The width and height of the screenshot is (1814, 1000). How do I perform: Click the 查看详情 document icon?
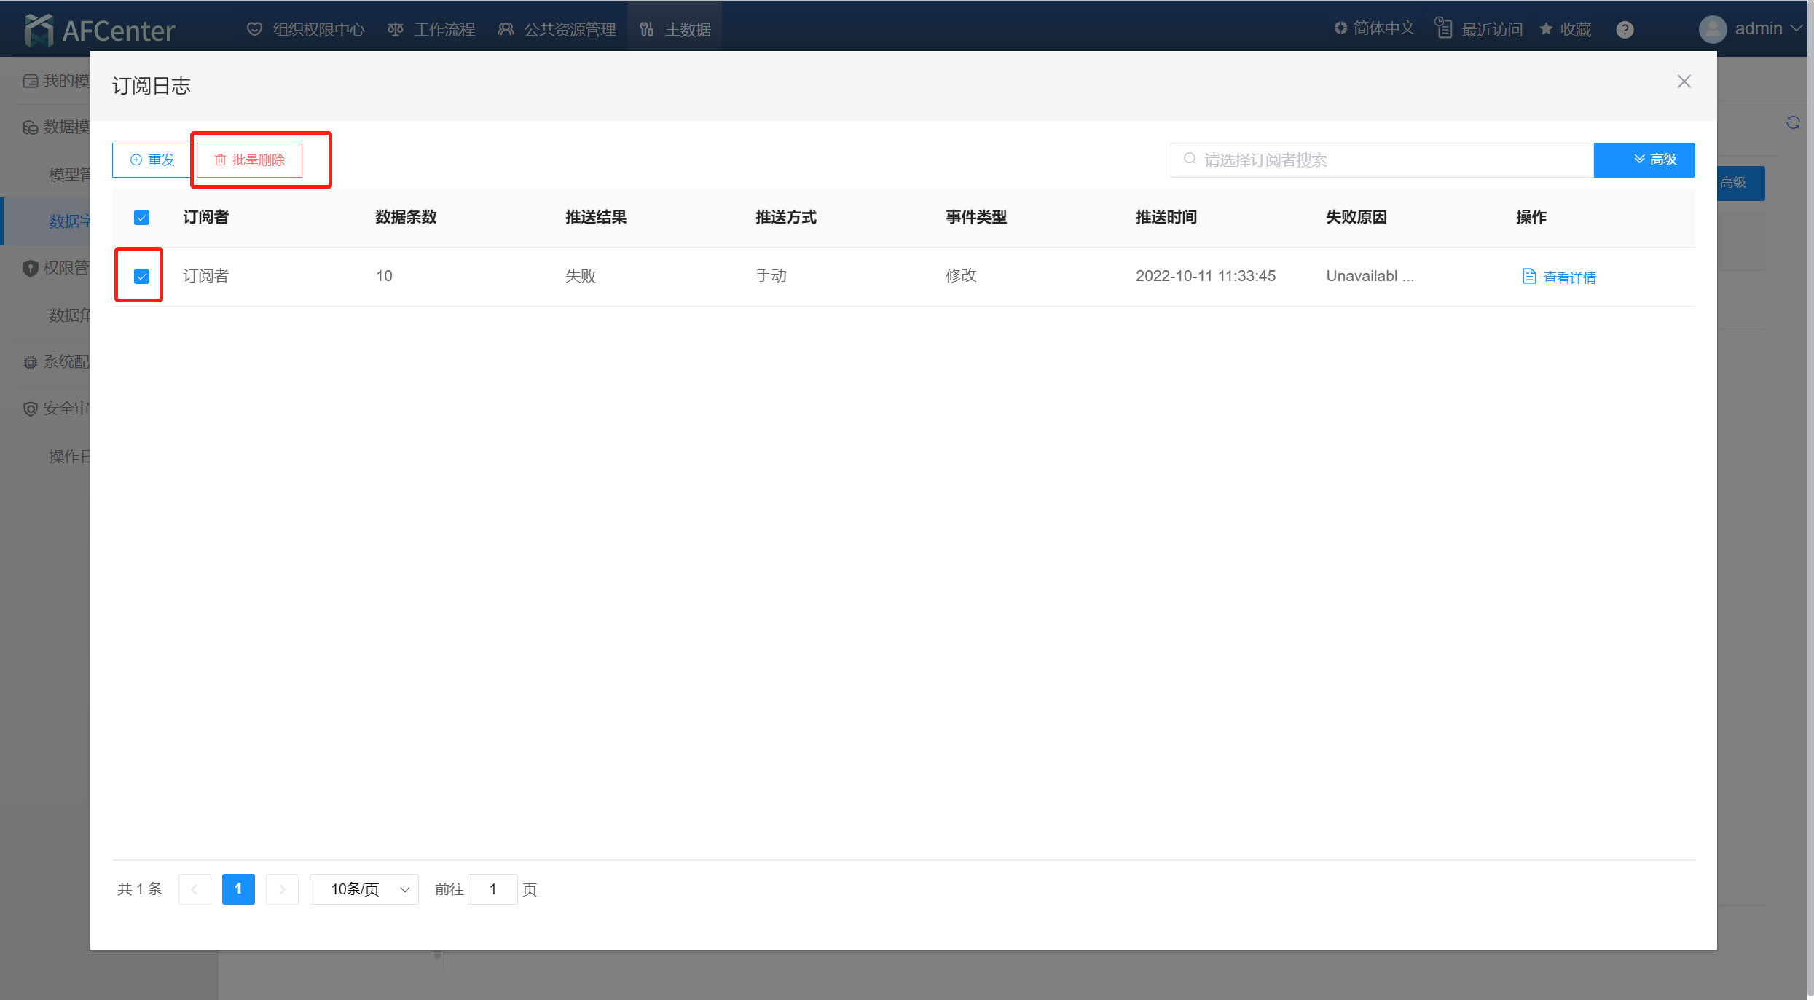[x=1529, y=276]
